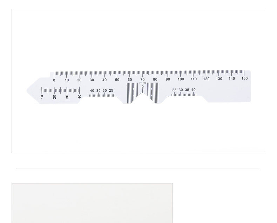277x223 pixels.
Task: Click the 0 mark on the top ruler scale
Action: click(54, 80)
